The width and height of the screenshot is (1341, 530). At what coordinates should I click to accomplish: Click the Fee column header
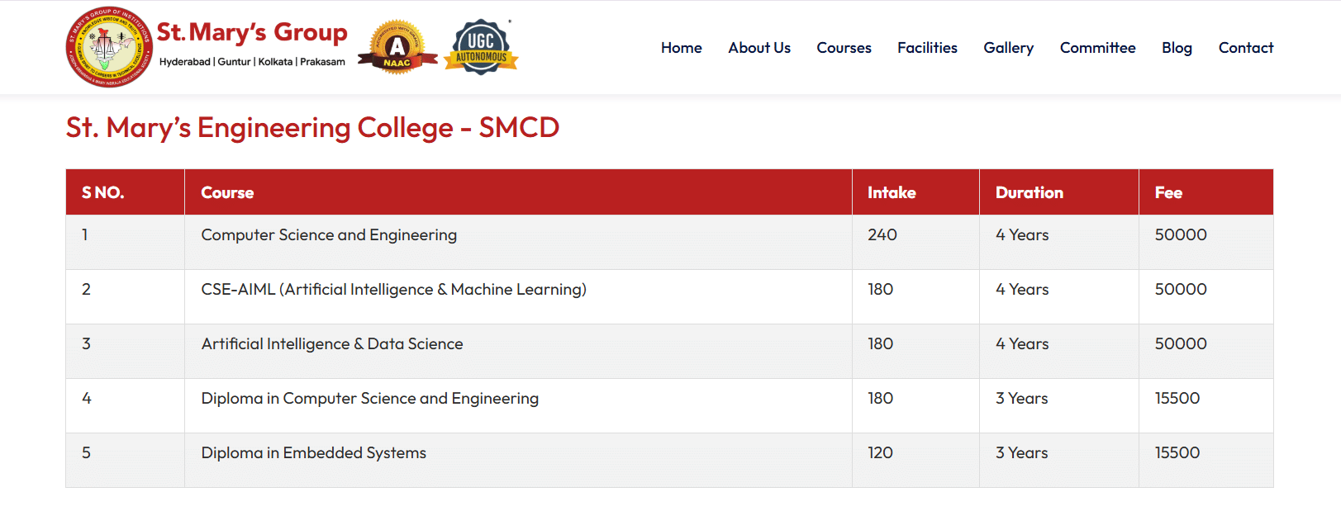click(x=1168, y=192)
